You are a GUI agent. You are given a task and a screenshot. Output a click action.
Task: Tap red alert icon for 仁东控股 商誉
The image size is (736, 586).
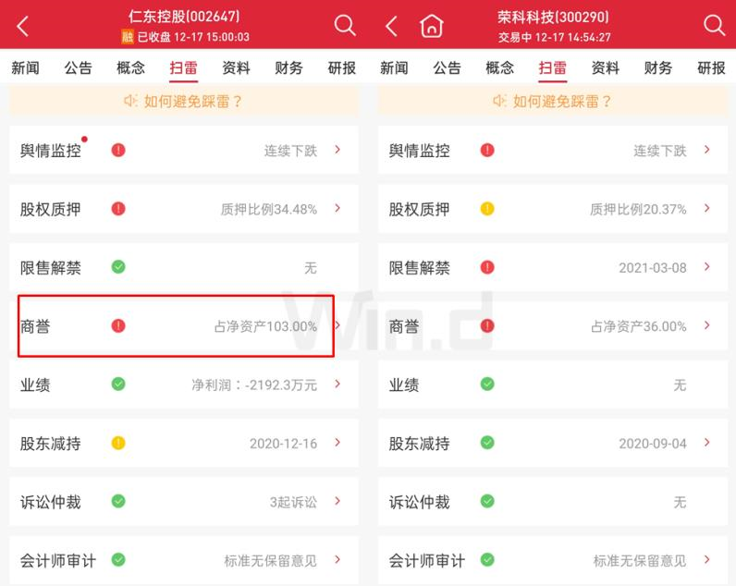pyautogui.click(x=118, y=325)
